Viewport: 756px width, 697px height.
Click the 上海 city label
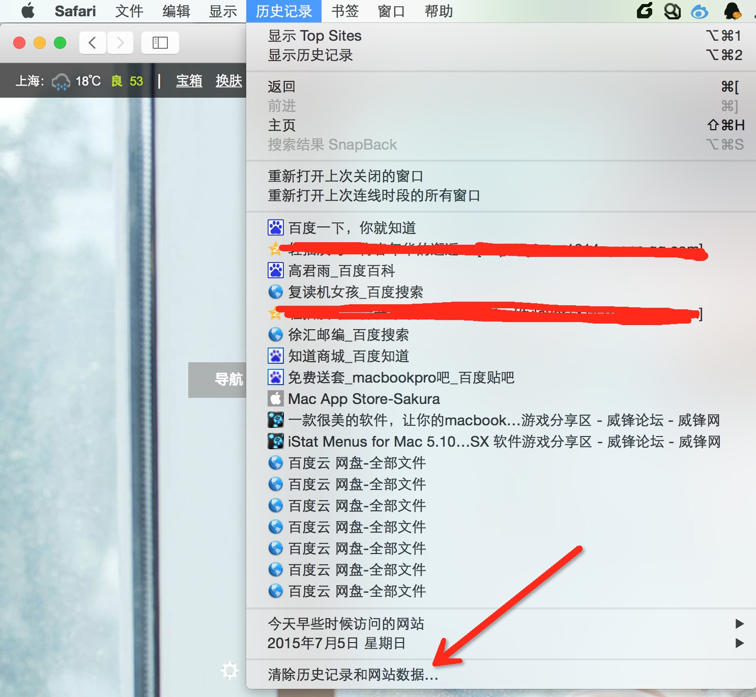pos(30,81)
